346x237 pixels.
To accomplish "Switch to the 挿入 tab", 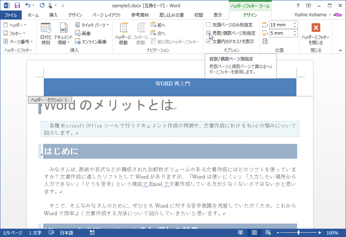I will 54,15.
